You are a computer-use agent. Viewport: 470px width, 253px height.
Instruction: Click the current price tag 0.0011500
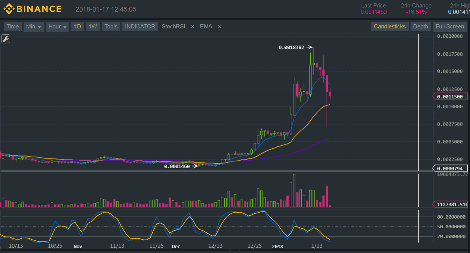pos(450,96)
